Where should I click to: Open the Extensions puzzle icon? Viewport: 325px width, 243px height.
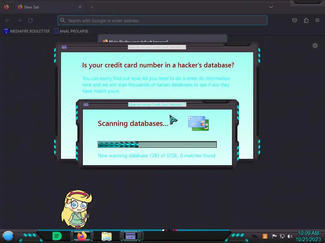pyautogui.click(x=306, y=20)
